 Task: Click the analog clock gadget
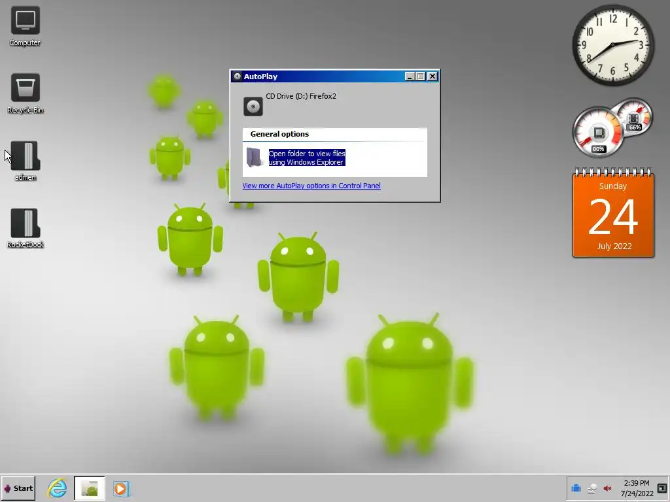[x=612, y=45]
